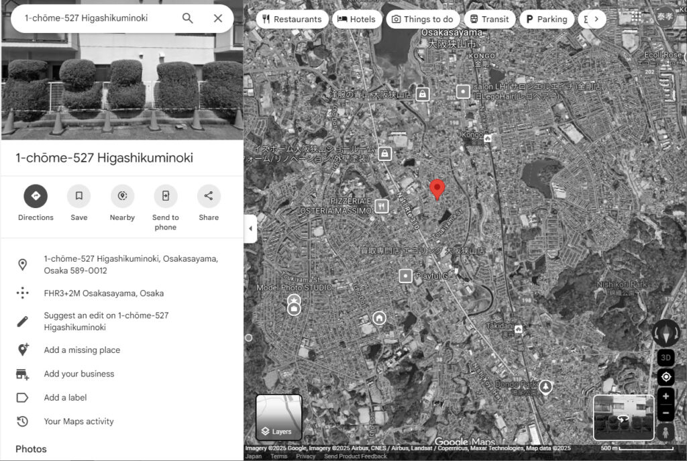
Task: Click Add a missing place
Action: tap(82, 350)
